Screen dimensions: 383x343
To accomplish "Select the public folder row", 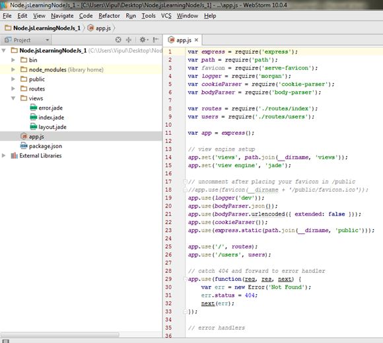I will tap(81, 79).
